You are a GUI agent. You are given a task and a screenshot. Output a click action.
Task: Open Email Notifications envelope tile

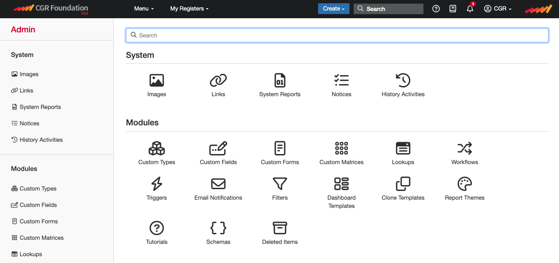coord(218,189)
